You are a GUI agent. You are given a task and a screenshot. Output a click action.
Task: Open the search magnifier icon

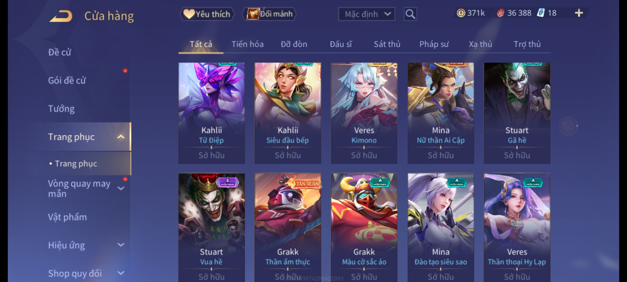[410, 14]
